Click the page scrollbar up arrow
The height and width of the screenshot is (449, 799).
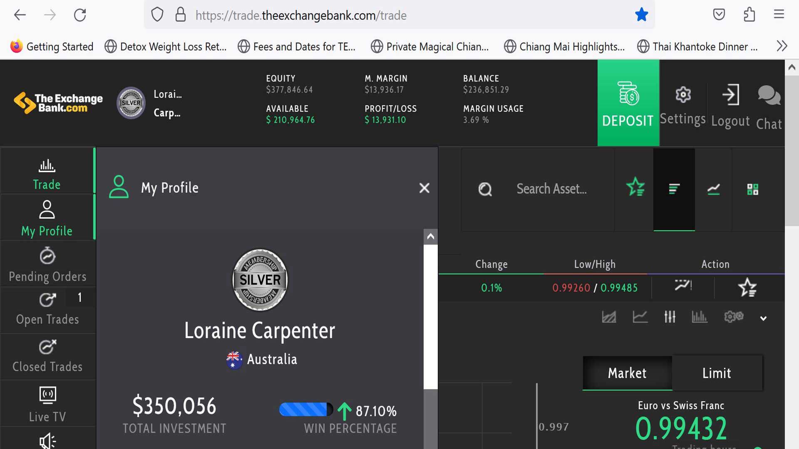792,67
